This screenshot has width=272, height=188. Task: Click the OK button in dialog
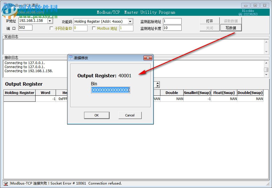[97, 115]
